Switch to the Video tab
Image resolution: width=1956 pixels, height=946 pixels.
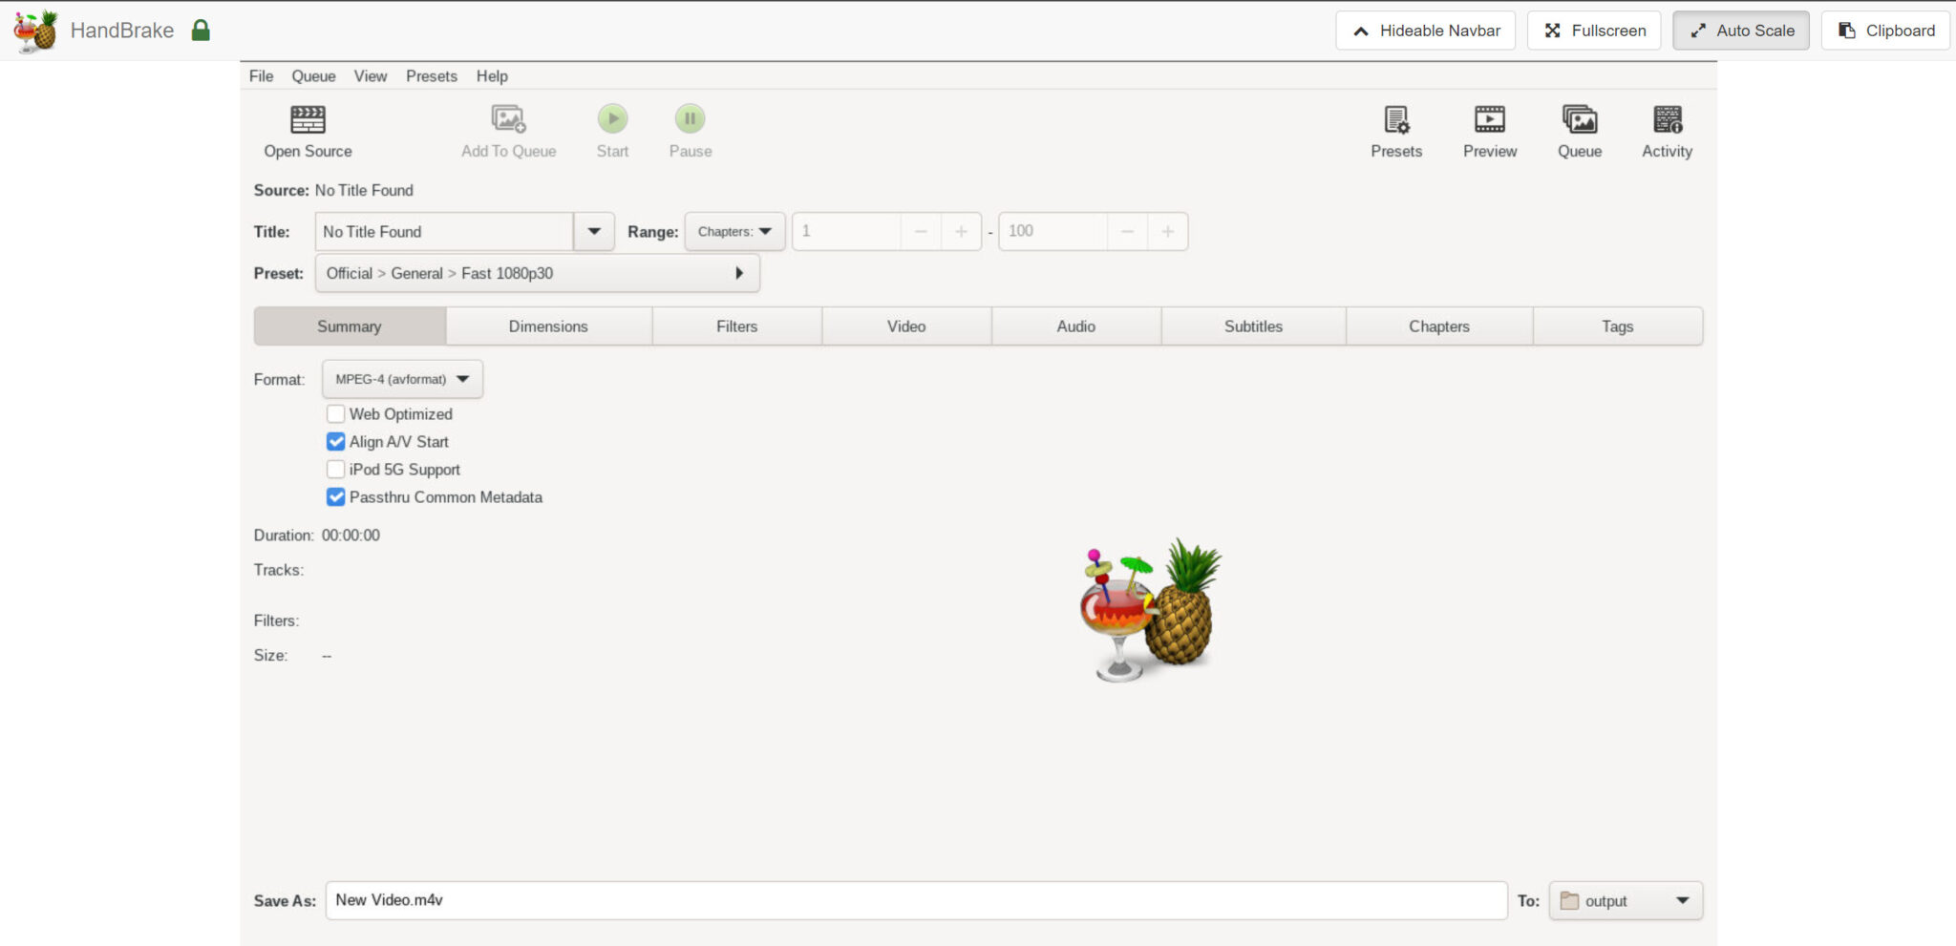coord(905,326)
